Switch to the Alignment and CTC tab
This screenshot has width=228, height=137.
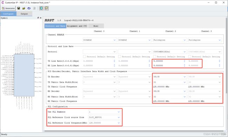[x=77, y=26]
